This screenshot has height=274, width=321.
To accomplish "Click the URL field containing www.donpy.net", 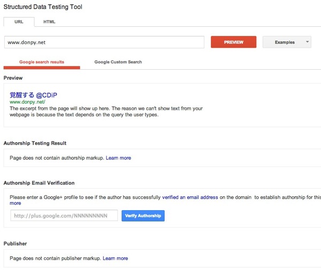I will pos(104,42).
